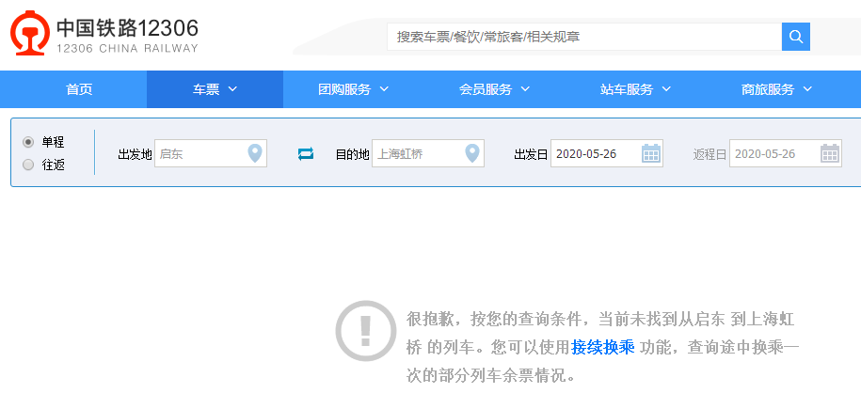Click the 出发地 label
The image size is (861, 409).
[135, 154]
